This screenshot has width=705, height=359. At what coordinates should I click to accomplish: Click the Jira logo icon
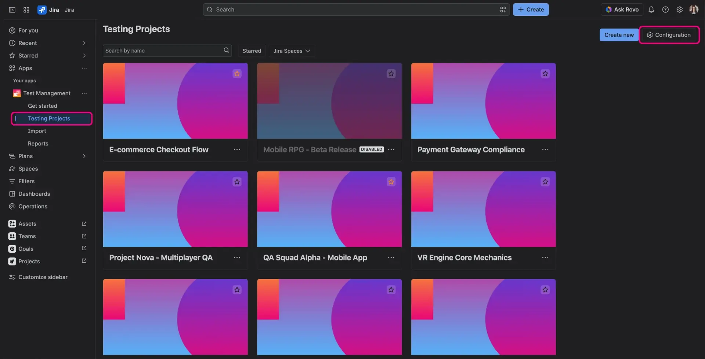coord(42,10)
